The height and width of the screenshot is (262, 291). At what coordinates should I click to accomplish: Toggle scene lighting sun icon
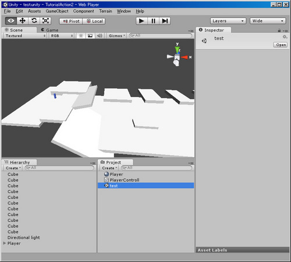click(x=81, y=36)
